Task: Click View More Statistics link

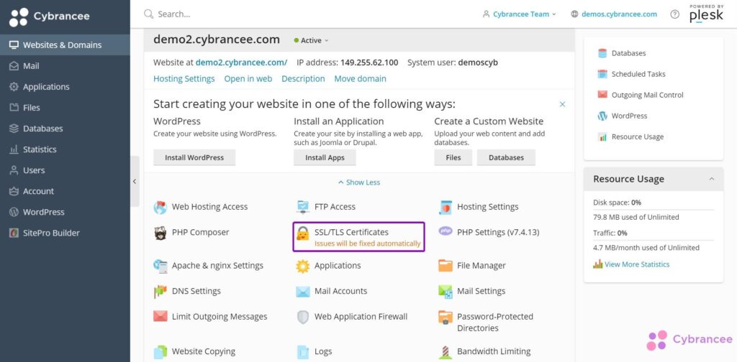Action: 637,264
